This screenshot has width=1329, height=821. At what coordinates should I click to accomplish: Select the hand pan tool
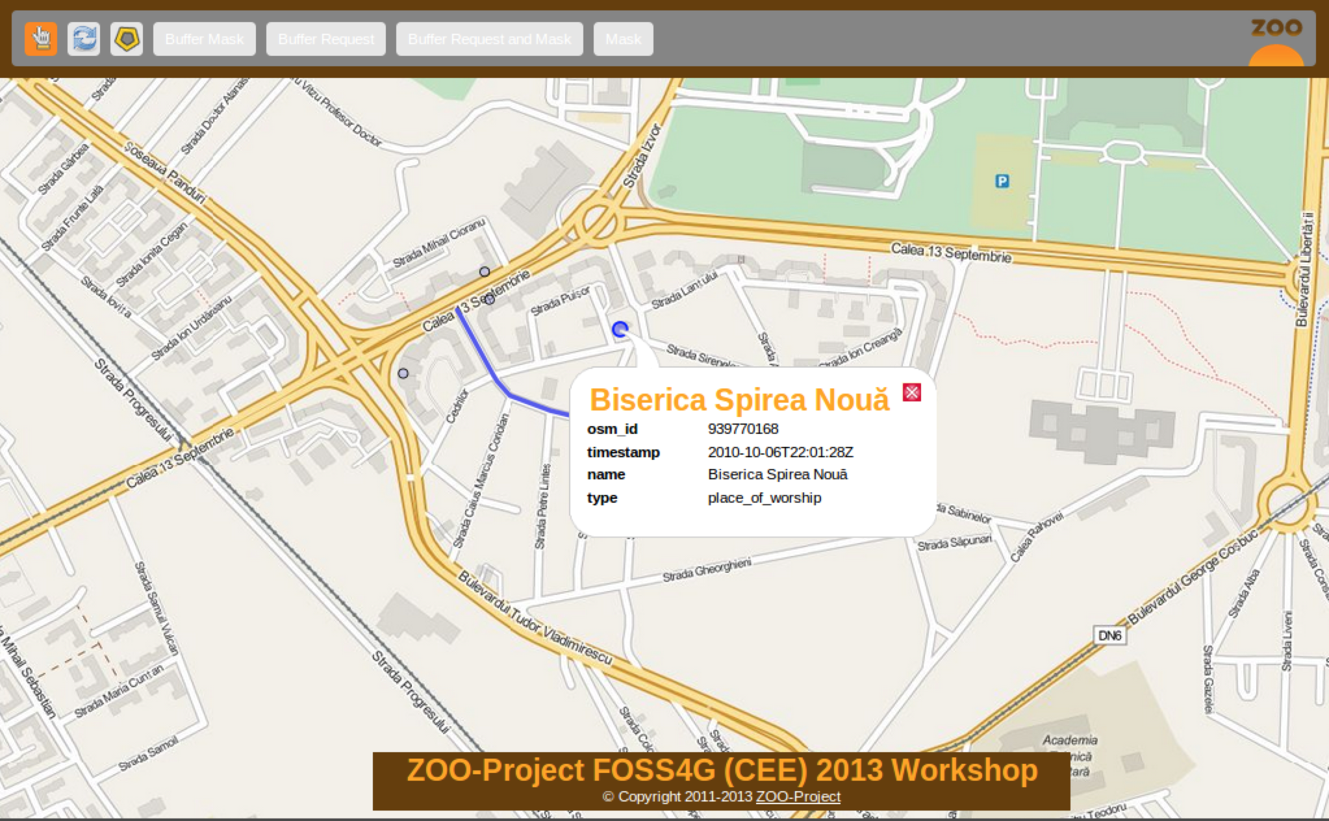pyautogui.click(x=41, y=39)
